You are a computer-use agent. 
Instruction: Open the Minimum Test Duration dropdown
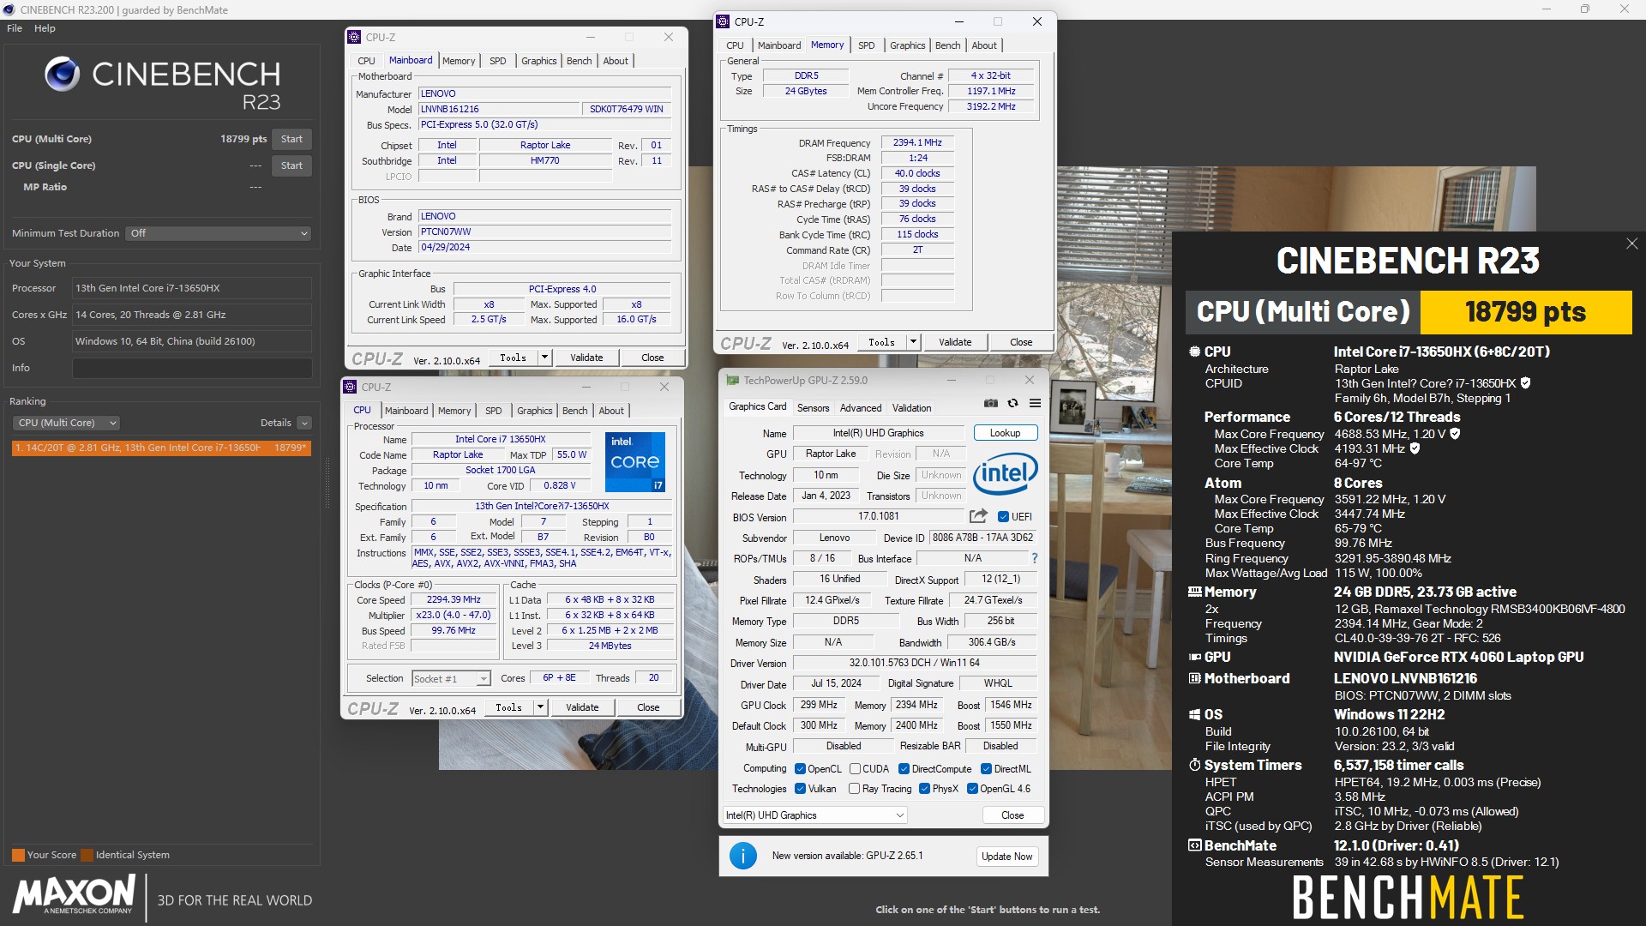point(219,233)
